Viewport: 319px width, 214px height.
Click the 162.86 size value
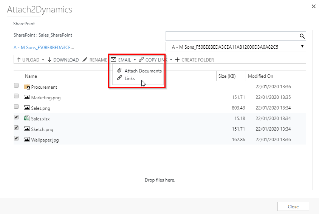(x=238, y=140)
